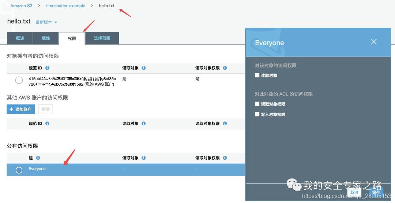Switch to the 属性 tab
This screenshot has width=395, height=203.
tap(46, 38)
